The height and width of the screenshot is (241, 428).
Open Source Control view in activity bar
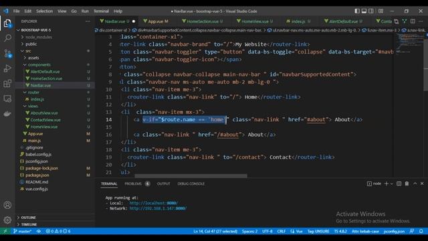pyautogui.click(x=7, y=54)
